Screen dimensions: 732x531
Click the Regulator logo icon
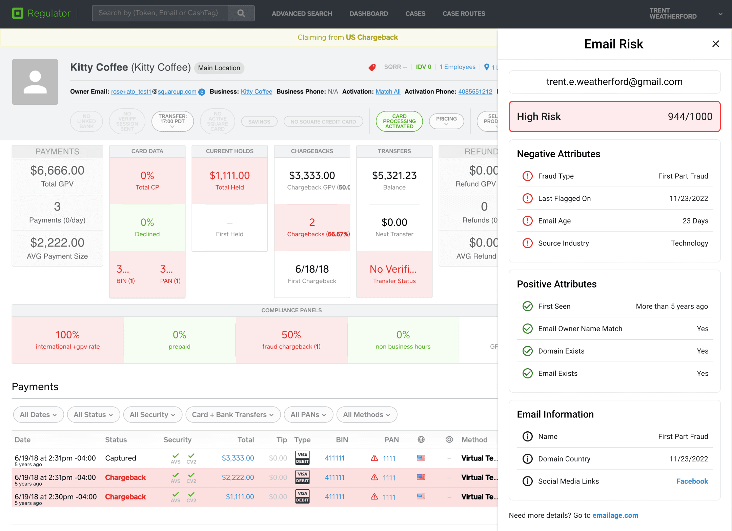click(18, 13)
